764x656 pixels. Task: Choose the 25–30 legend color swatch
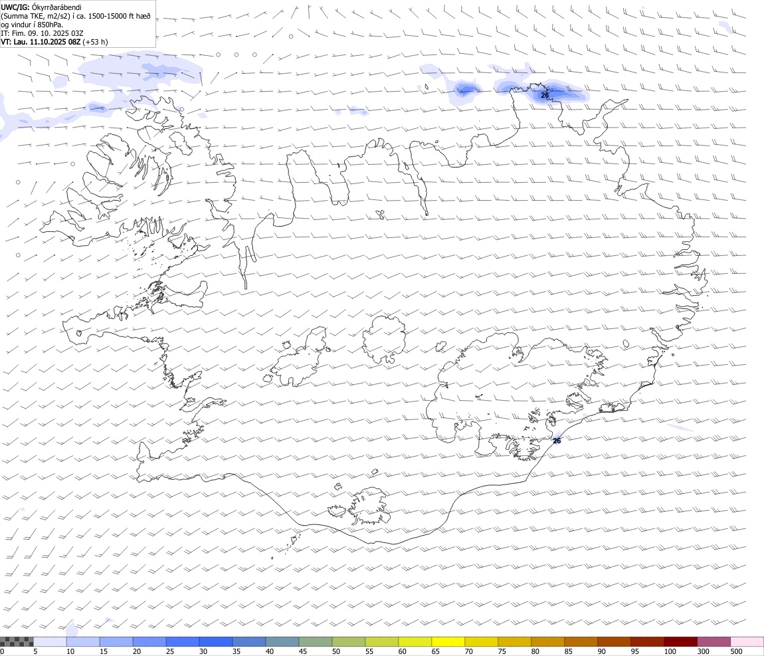(x=183, y=641)
